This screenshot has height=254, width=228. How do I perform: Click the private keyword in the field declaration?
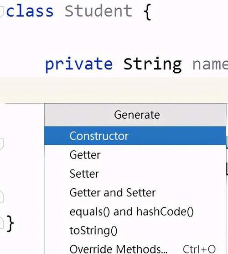click(79, 64)
